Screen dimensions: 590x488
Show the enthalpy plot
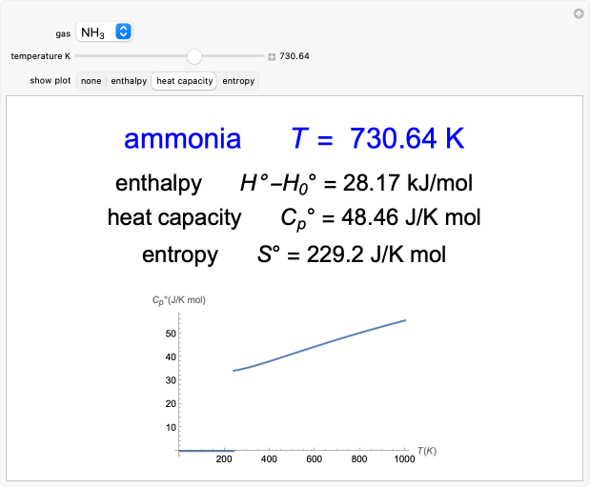tap(129, 81)
